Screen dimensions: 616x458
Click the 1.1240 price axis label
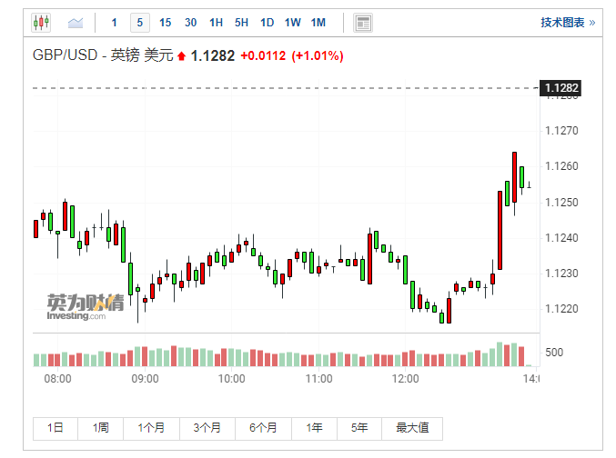(561, 238)
